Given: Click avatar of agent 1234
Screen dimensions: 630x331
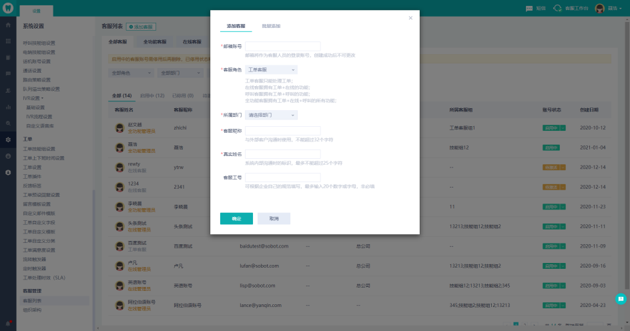Looking at the screenshot, I should coord(119,188).
